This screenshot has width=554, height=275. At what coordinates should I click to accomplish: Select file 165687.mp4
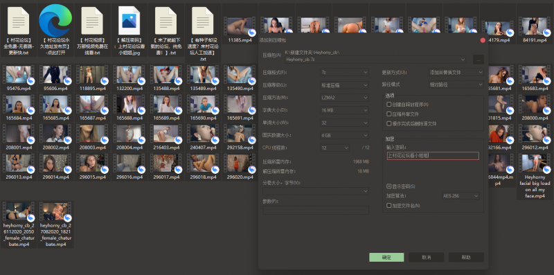[92, 108]
